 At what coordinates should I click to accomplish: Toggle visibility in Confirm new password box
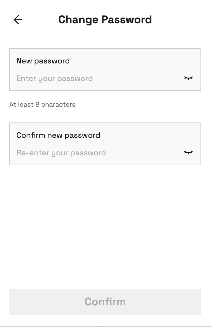(188, 153)
